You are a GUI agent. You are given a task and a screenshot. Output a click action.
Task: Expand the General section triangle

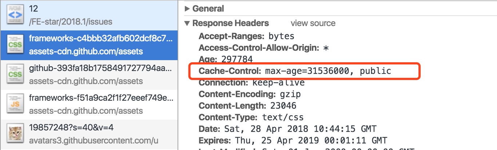[187, 9]
